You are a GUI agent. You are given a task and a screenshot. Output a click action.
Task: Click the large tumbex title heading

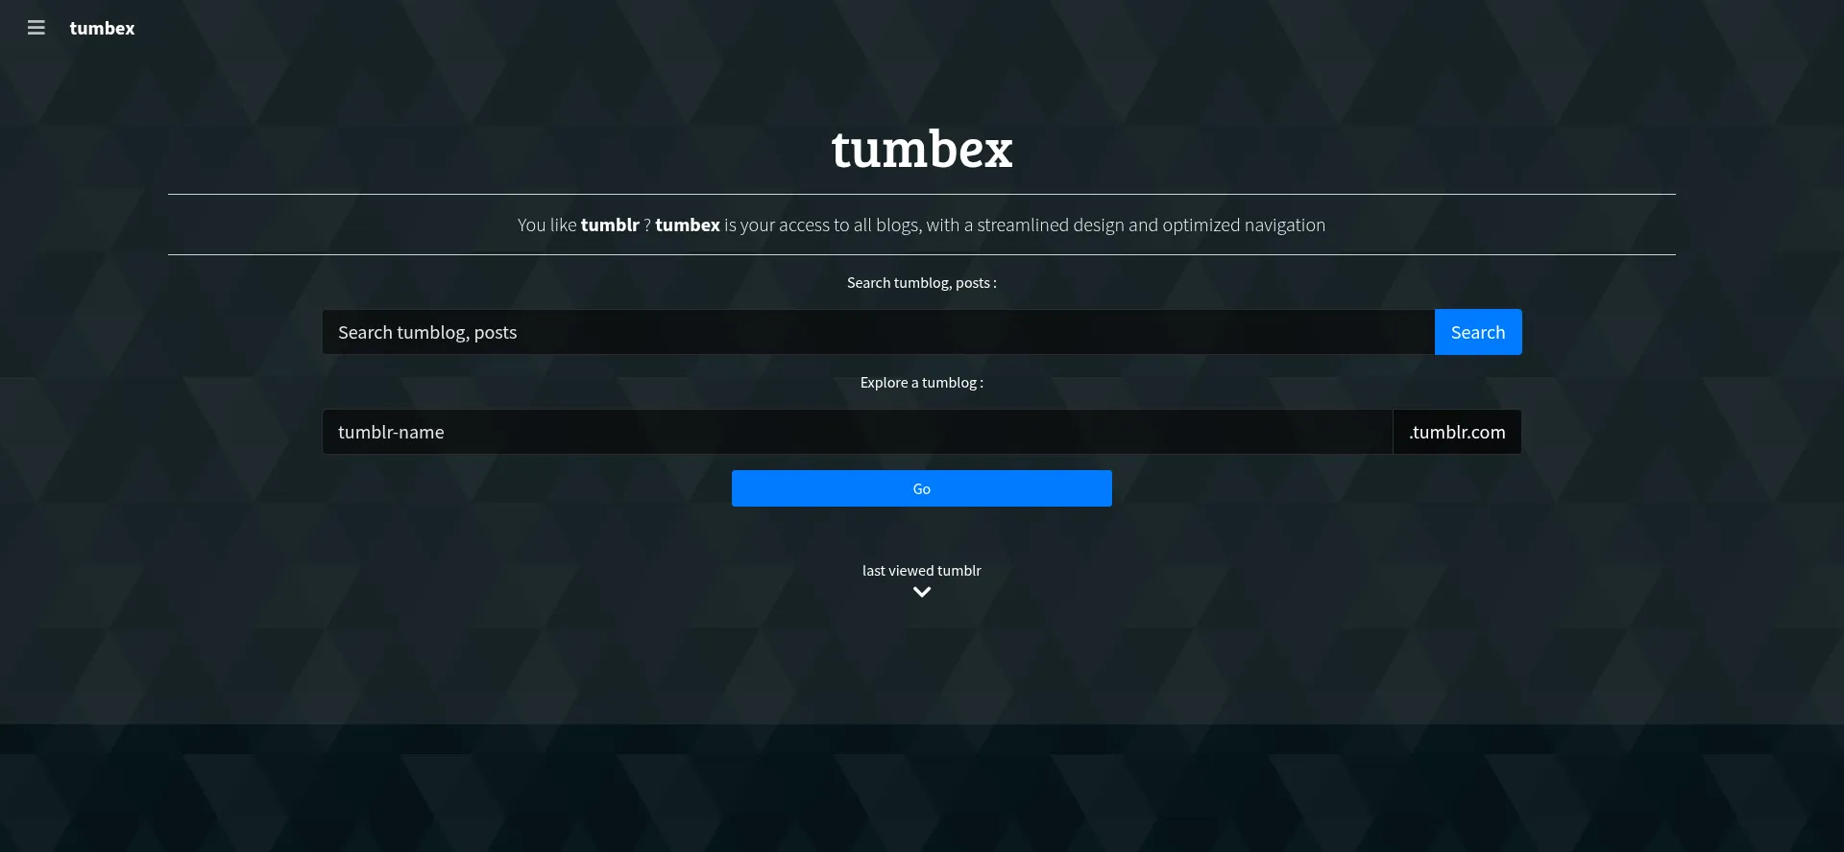[922, 150]
